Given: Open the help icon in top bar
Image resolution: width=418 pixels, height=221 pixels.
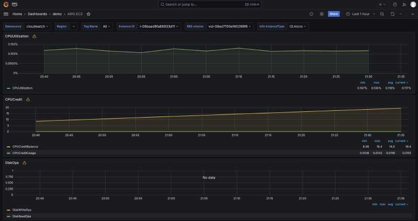Looking at the screenshot, I should click(x=395, y=4).
